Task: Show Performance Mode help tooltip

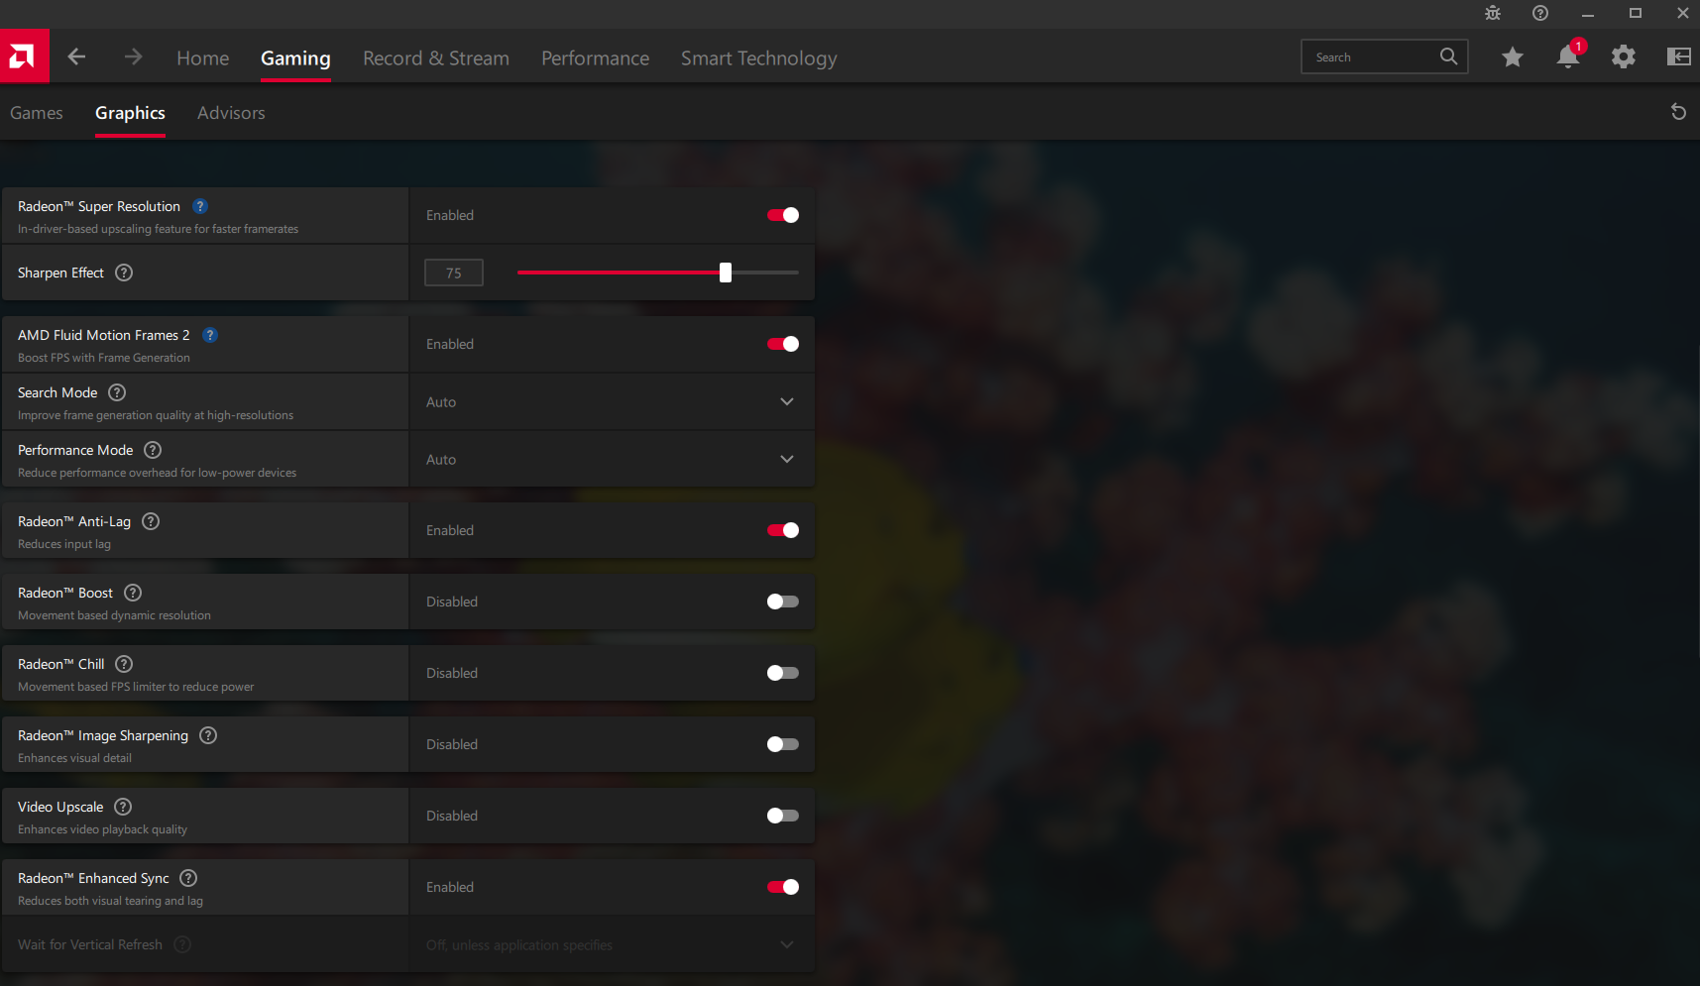Action: tap(153, 450)
